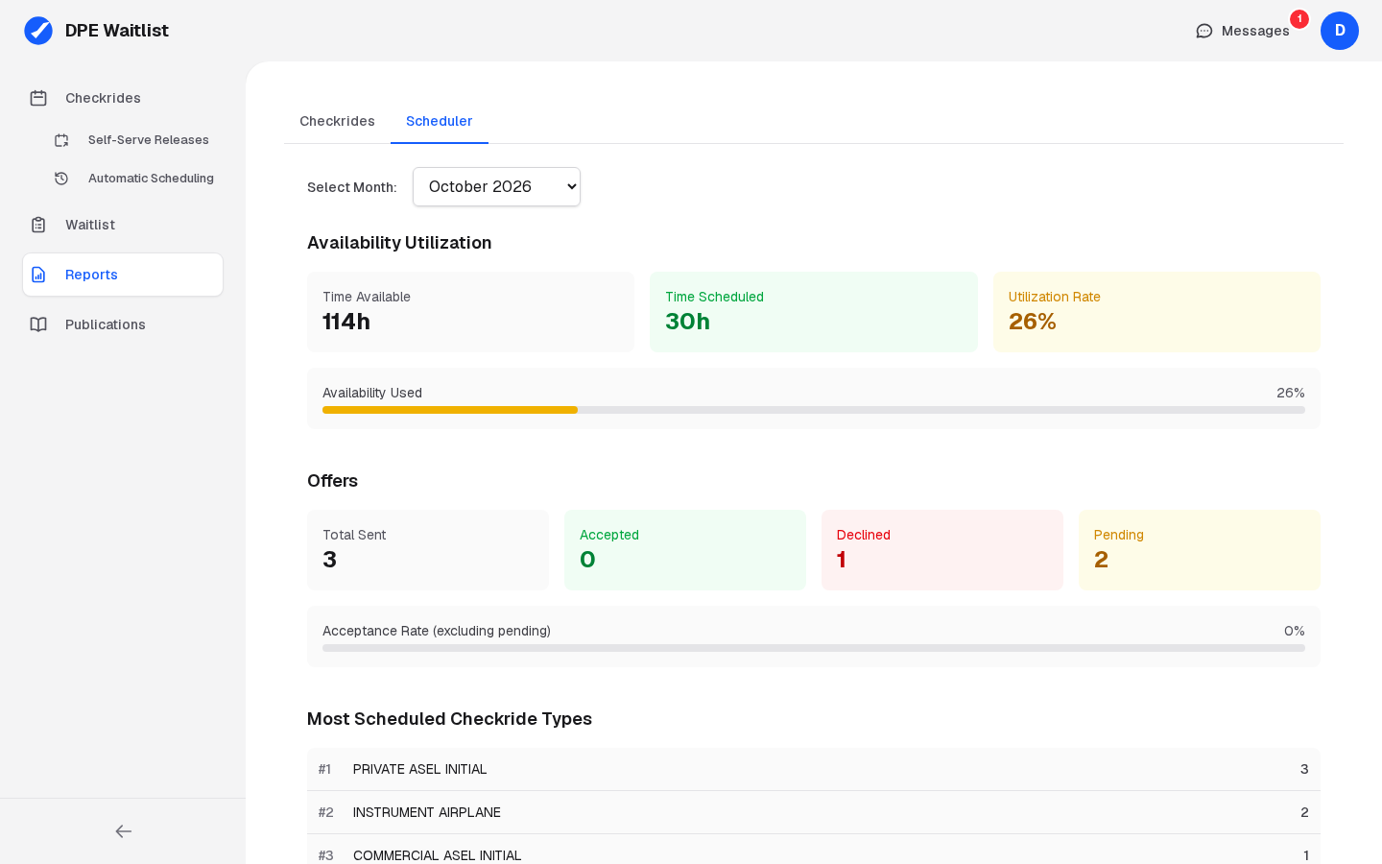
Task: Select the COMMERCIAL ASEL INITIAL row
Action: 814,850
